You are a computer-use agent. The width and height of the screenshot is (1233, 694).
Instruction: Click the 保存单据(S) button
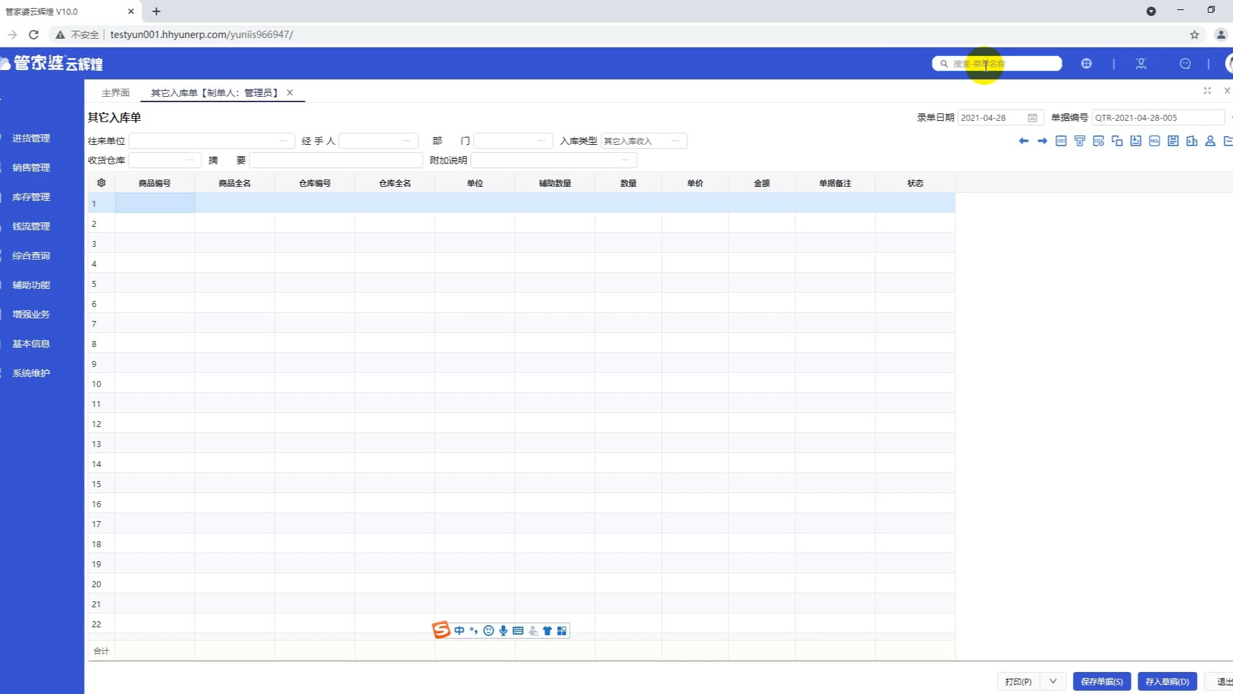click(1102, 681)
